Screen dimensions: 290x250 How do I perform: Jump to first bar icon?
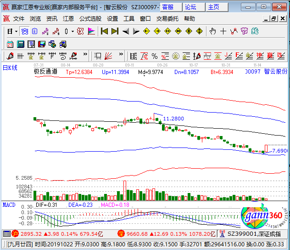pyautogui.click(x=104, y=31)
